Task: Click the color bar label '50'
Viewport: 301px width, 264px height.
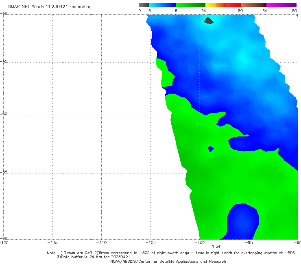Action: pyautogui.click(x=240, y=11)
